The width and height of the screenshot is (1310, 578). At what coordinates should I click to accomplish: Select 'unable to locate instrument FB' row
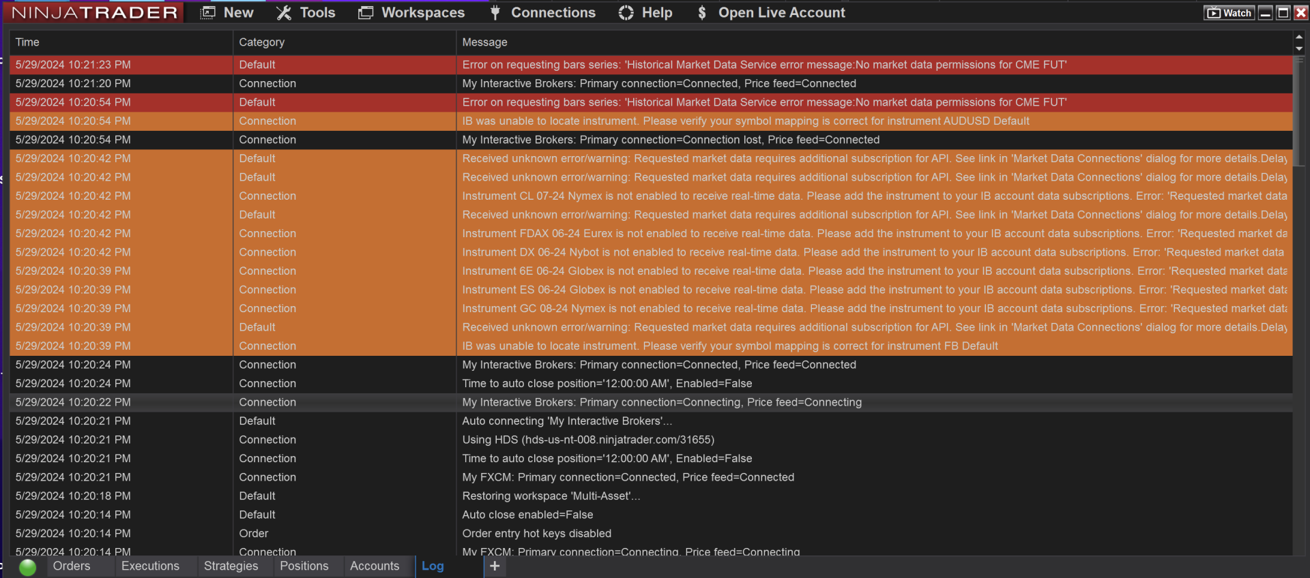coord(651,346)
